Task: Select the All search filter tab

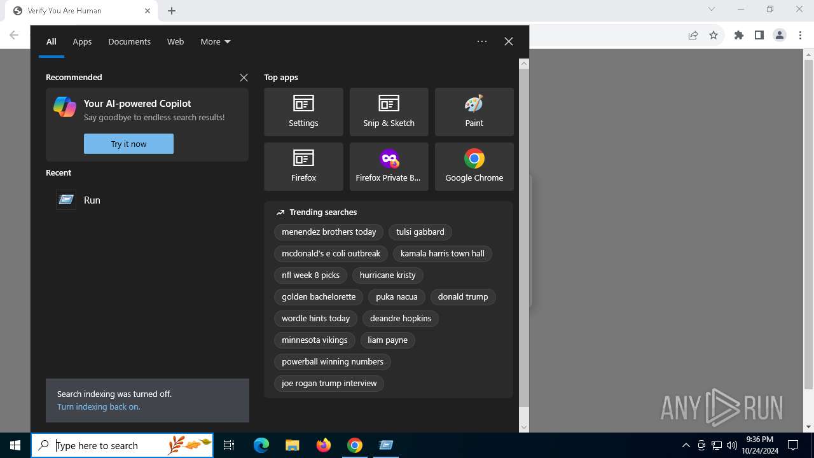Action: point(52,41)
